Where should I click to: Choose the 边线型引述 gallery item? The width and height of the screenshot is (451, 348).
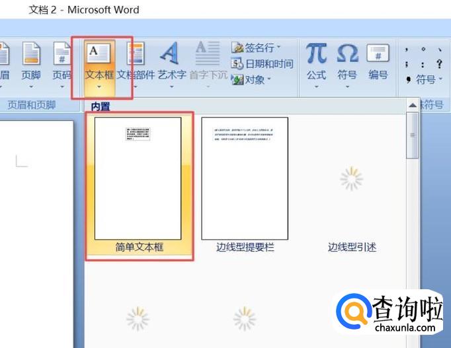click(352, 185)
